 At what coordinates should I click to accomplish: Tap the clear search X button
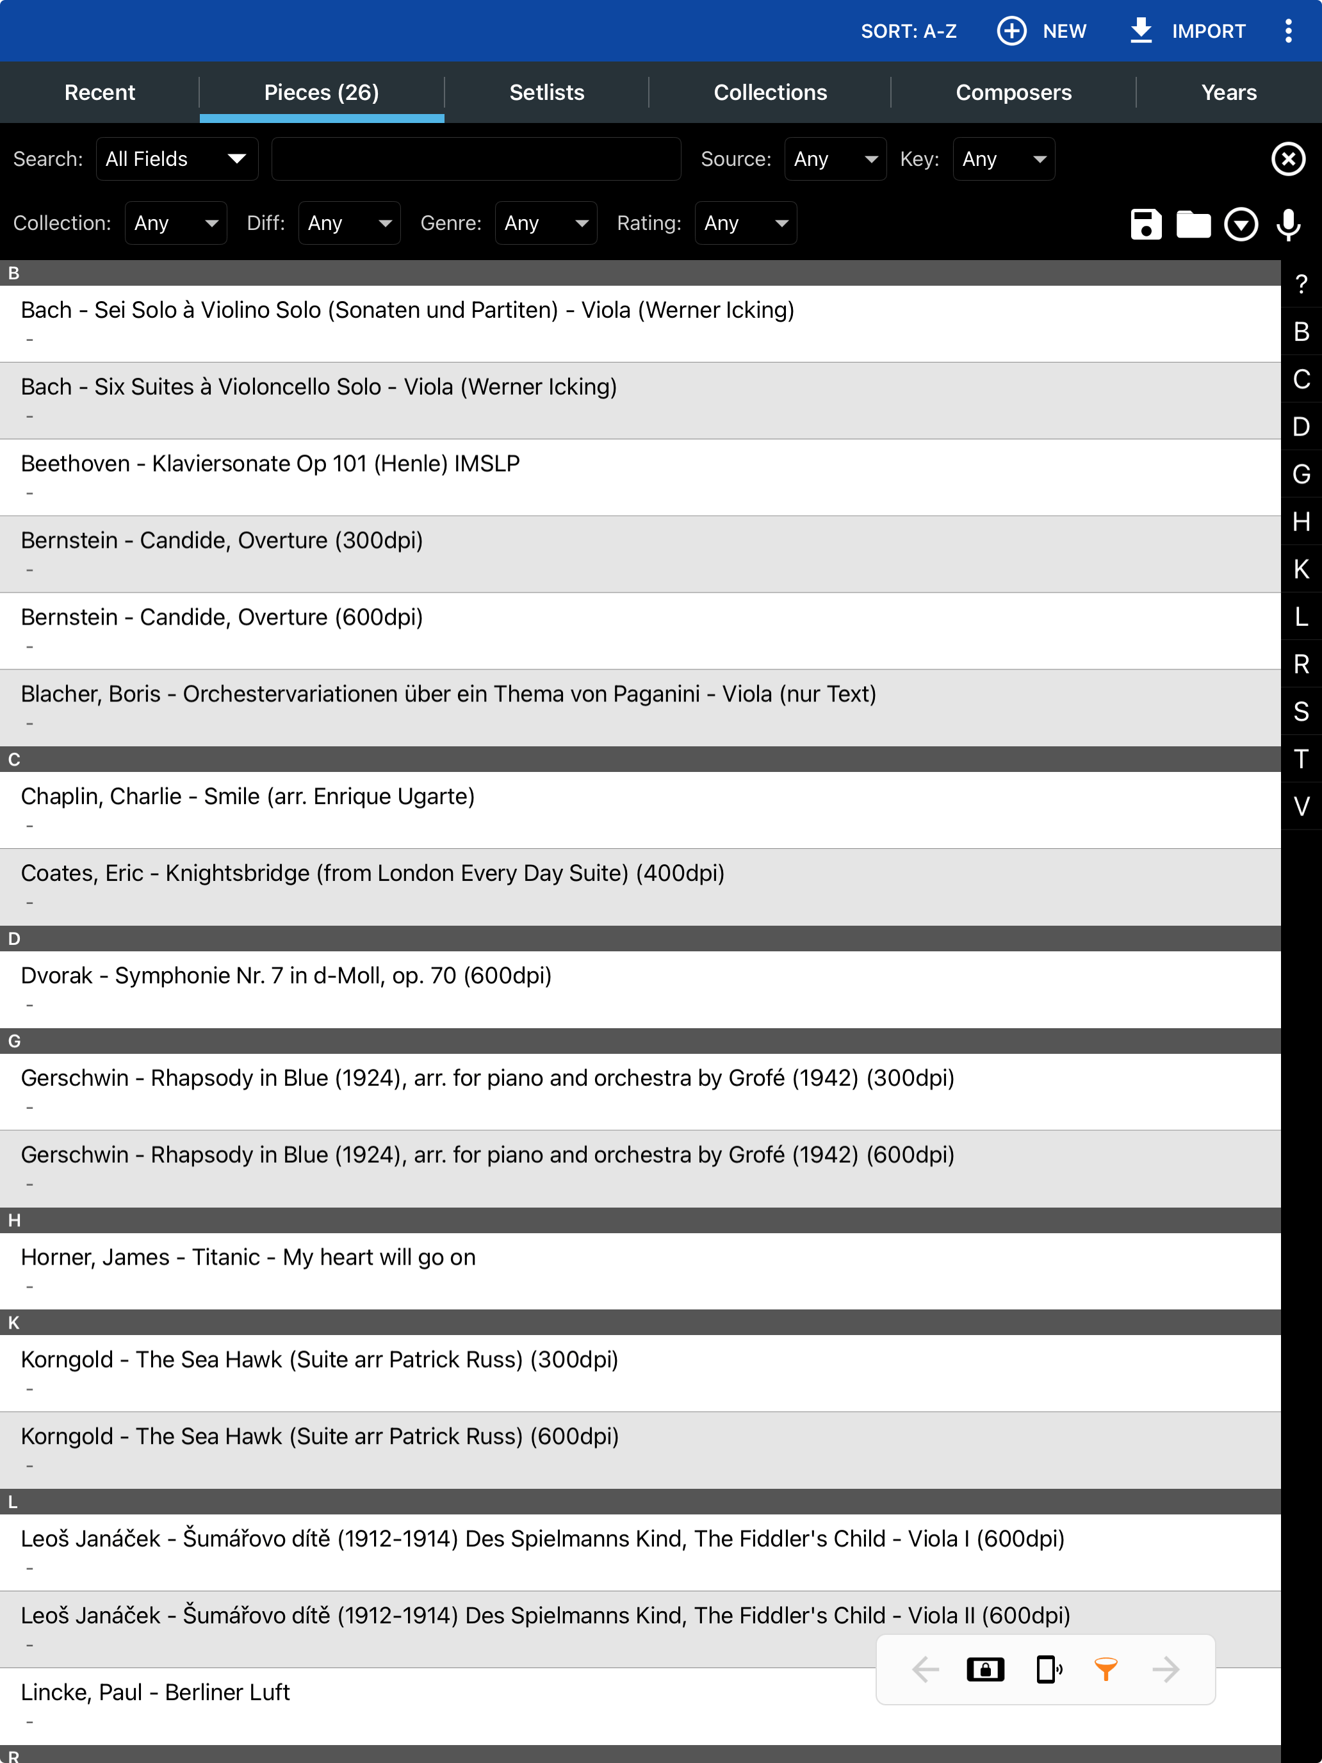coord(1290,158)
